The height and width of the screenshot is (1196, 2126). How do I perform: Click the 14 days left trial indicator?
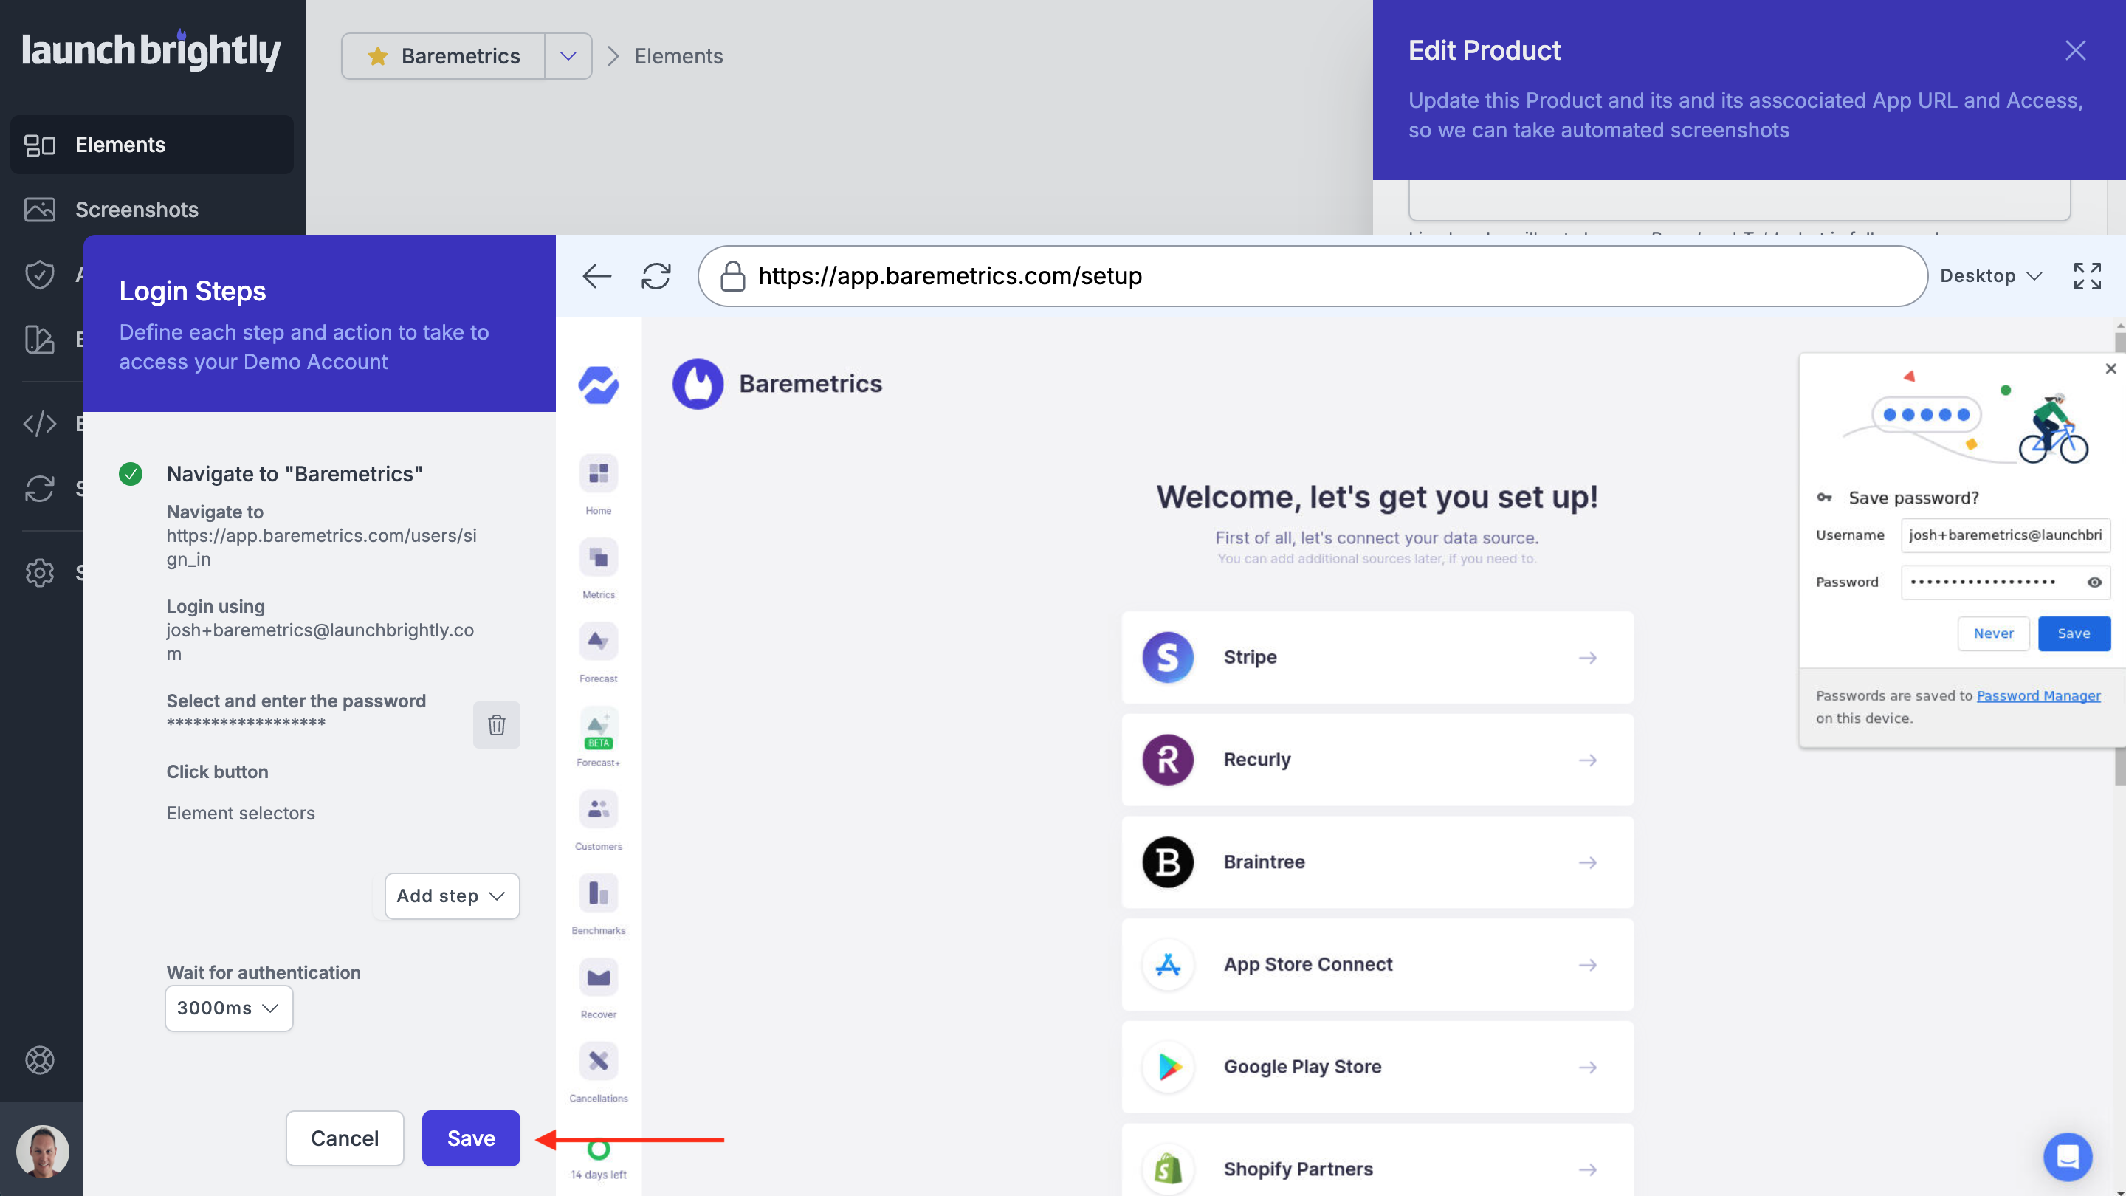click(x=599, y=1160)
